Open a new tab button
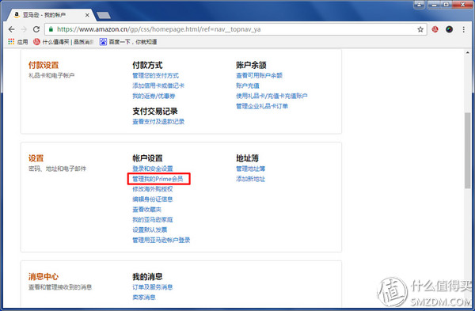Image resolution: width=475 pixels, height=311 pixels. tap(103, 15)
